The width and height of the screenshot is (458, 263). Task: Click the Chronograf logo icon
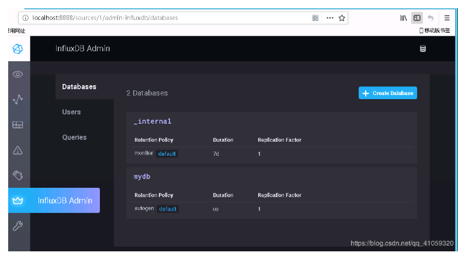tap(18, 49)
